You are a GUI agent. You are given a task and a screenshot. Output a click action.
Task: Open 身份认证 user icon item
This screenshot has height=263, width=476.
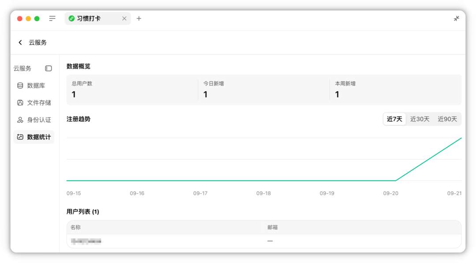(x=20, y=120)
